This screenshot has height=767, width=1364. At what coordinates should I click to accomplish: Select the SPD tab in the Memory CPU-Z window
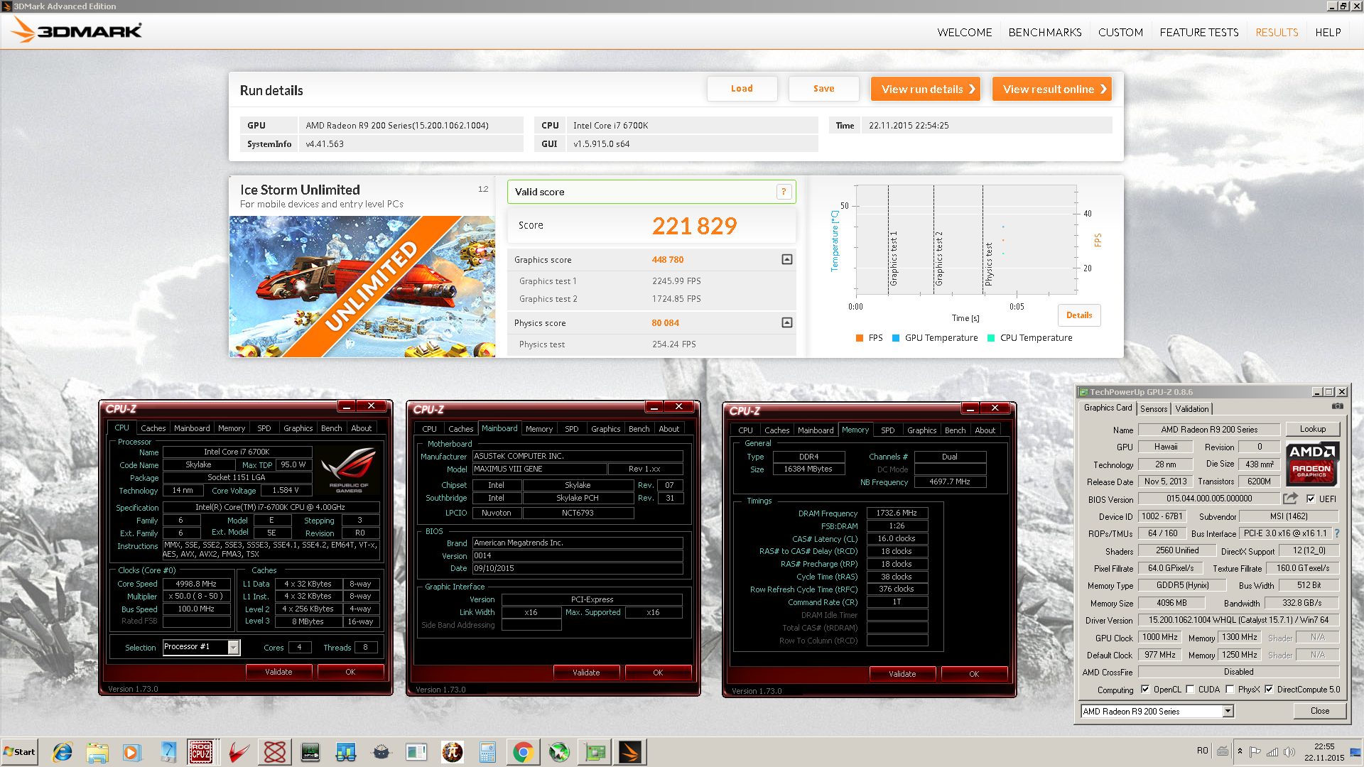coord(887,430)
